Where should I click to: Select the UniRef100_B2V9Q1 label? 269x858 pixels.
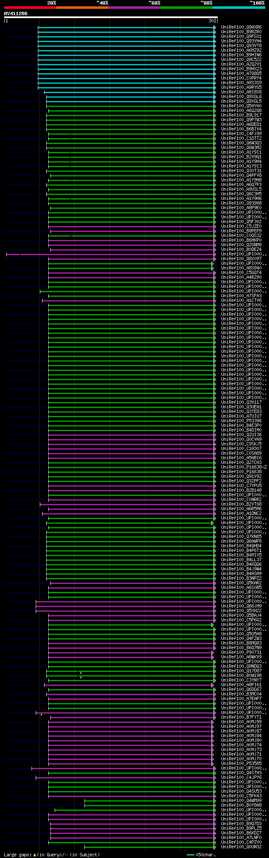click(241, 157)
